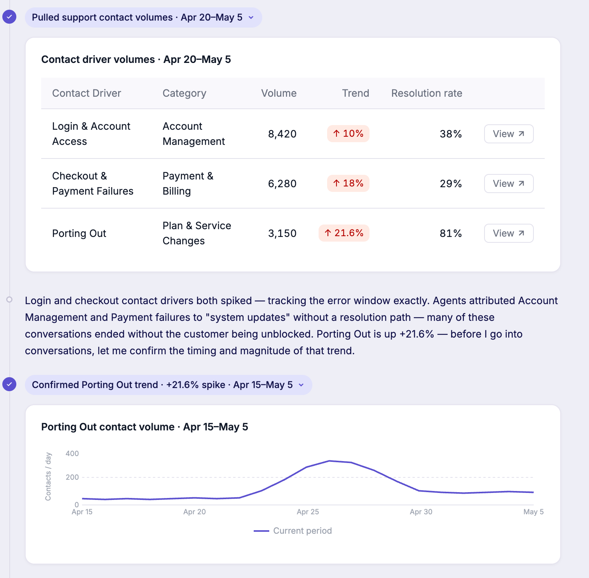Click the external arrow icon in Login row View button
This screenshot has width=589, height=578.
(x=521, y=134)
